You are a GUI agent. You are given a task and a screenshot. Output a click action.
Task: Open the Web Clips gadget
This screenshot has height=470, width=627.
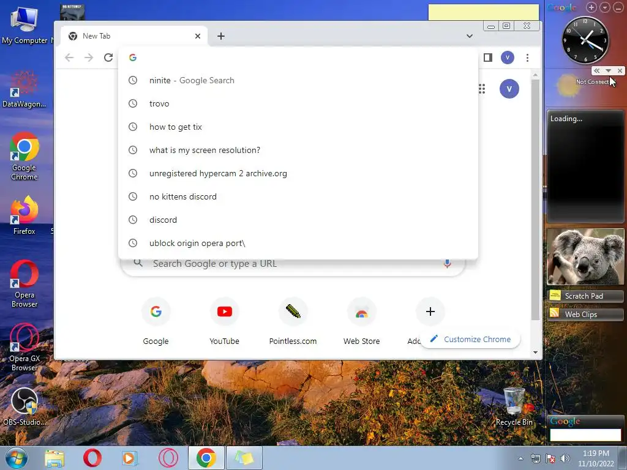(585, 314)
